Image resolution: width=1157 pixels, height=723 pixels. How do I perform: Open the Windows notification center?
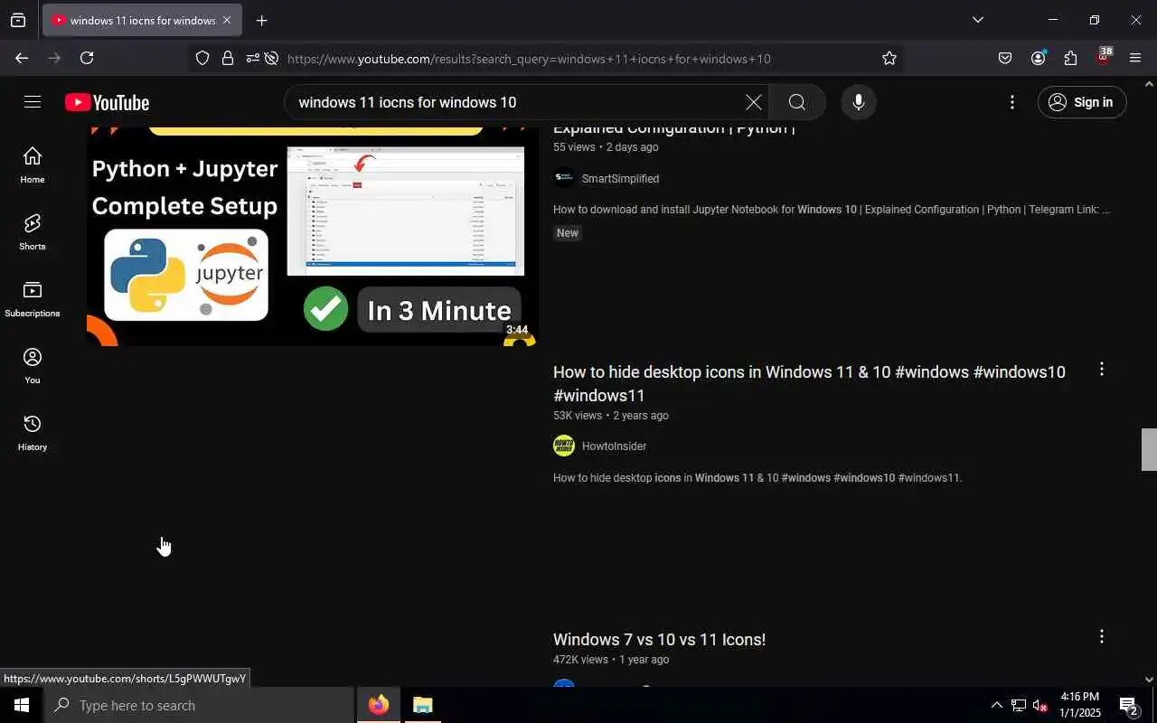(1129, 705)
